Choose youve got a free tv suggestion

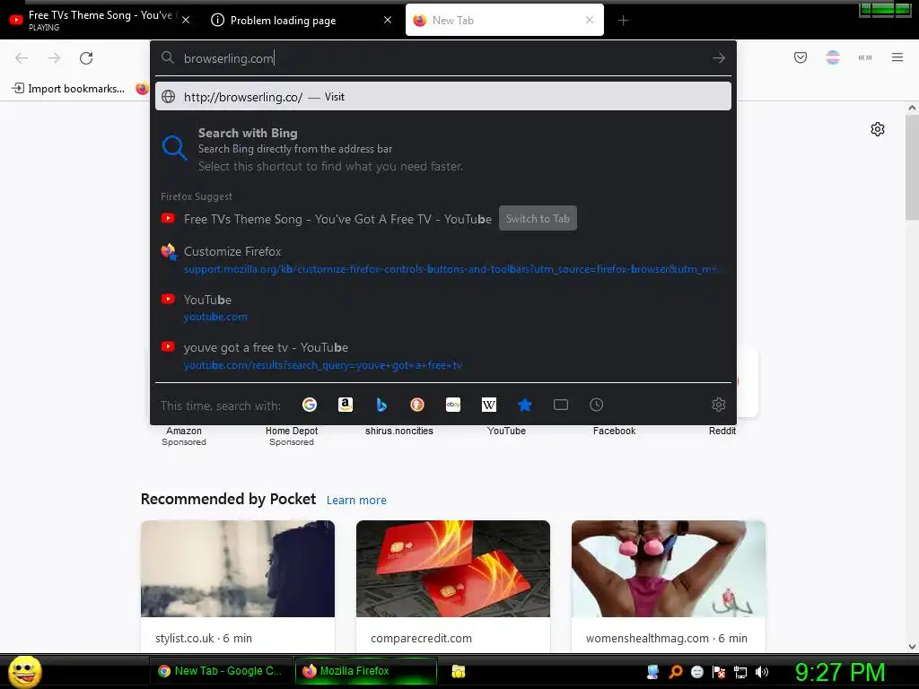click(x=443, y=355)
